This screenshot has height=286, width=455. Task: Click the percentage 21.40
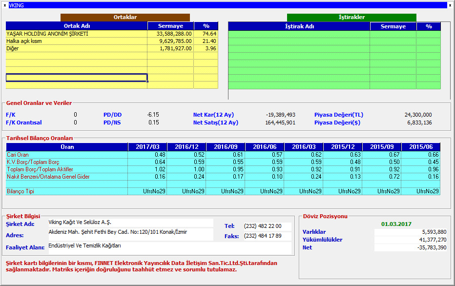pyautogui.click(x=209, y=41)
